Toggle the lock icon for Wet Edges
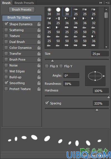 [39, 71]
